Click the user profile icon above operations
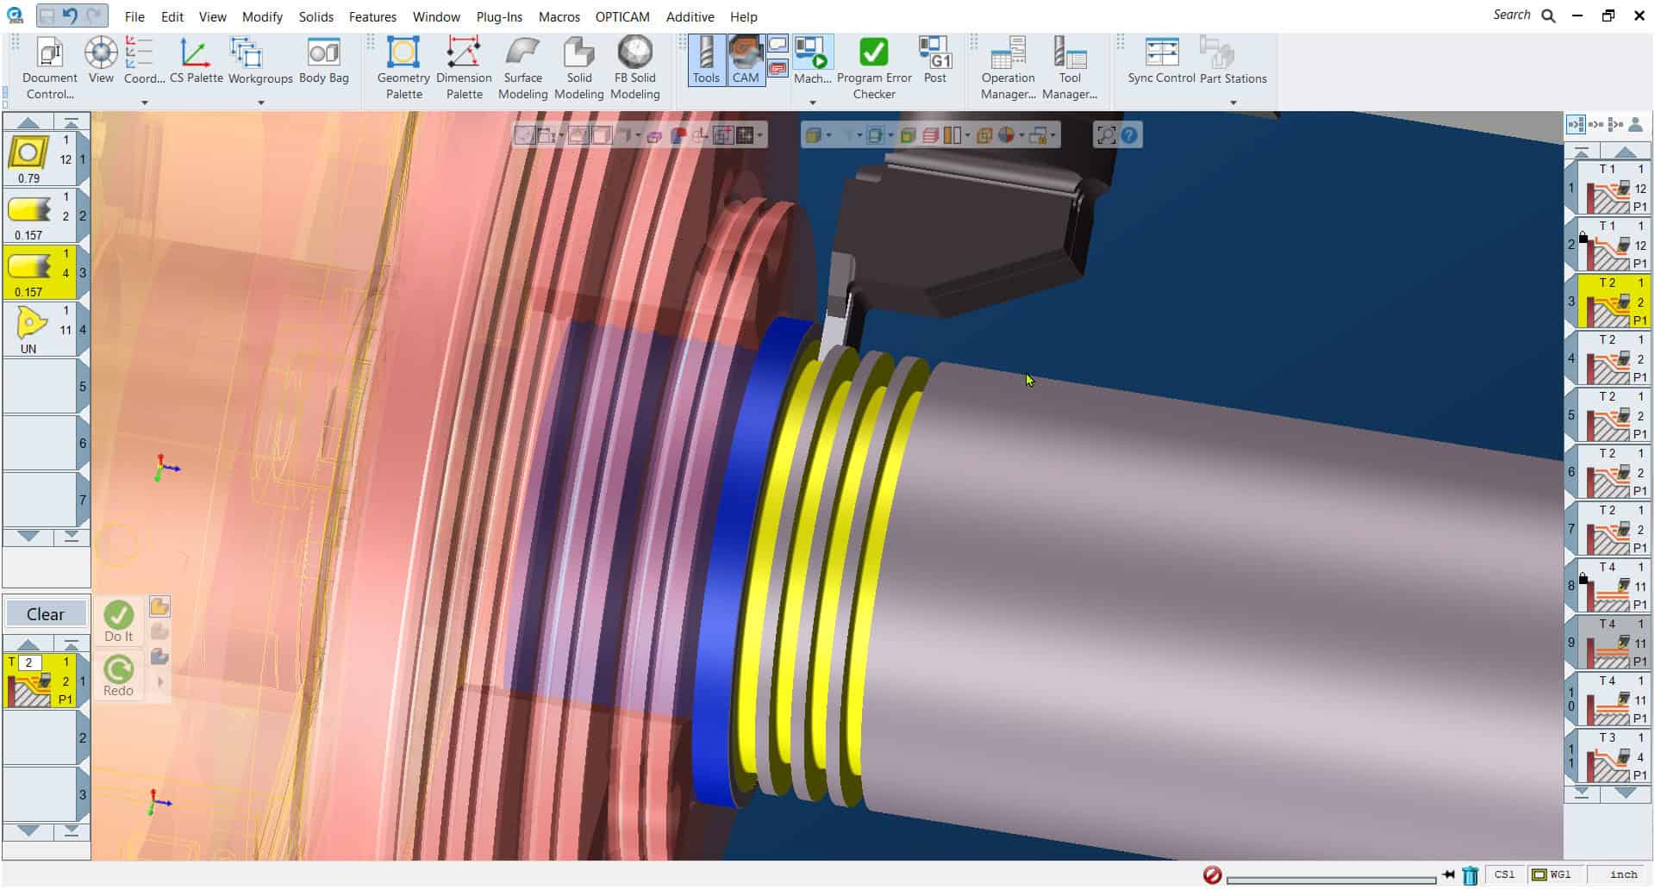Screen dimensions: 1655x889 tap(1635, 125)
